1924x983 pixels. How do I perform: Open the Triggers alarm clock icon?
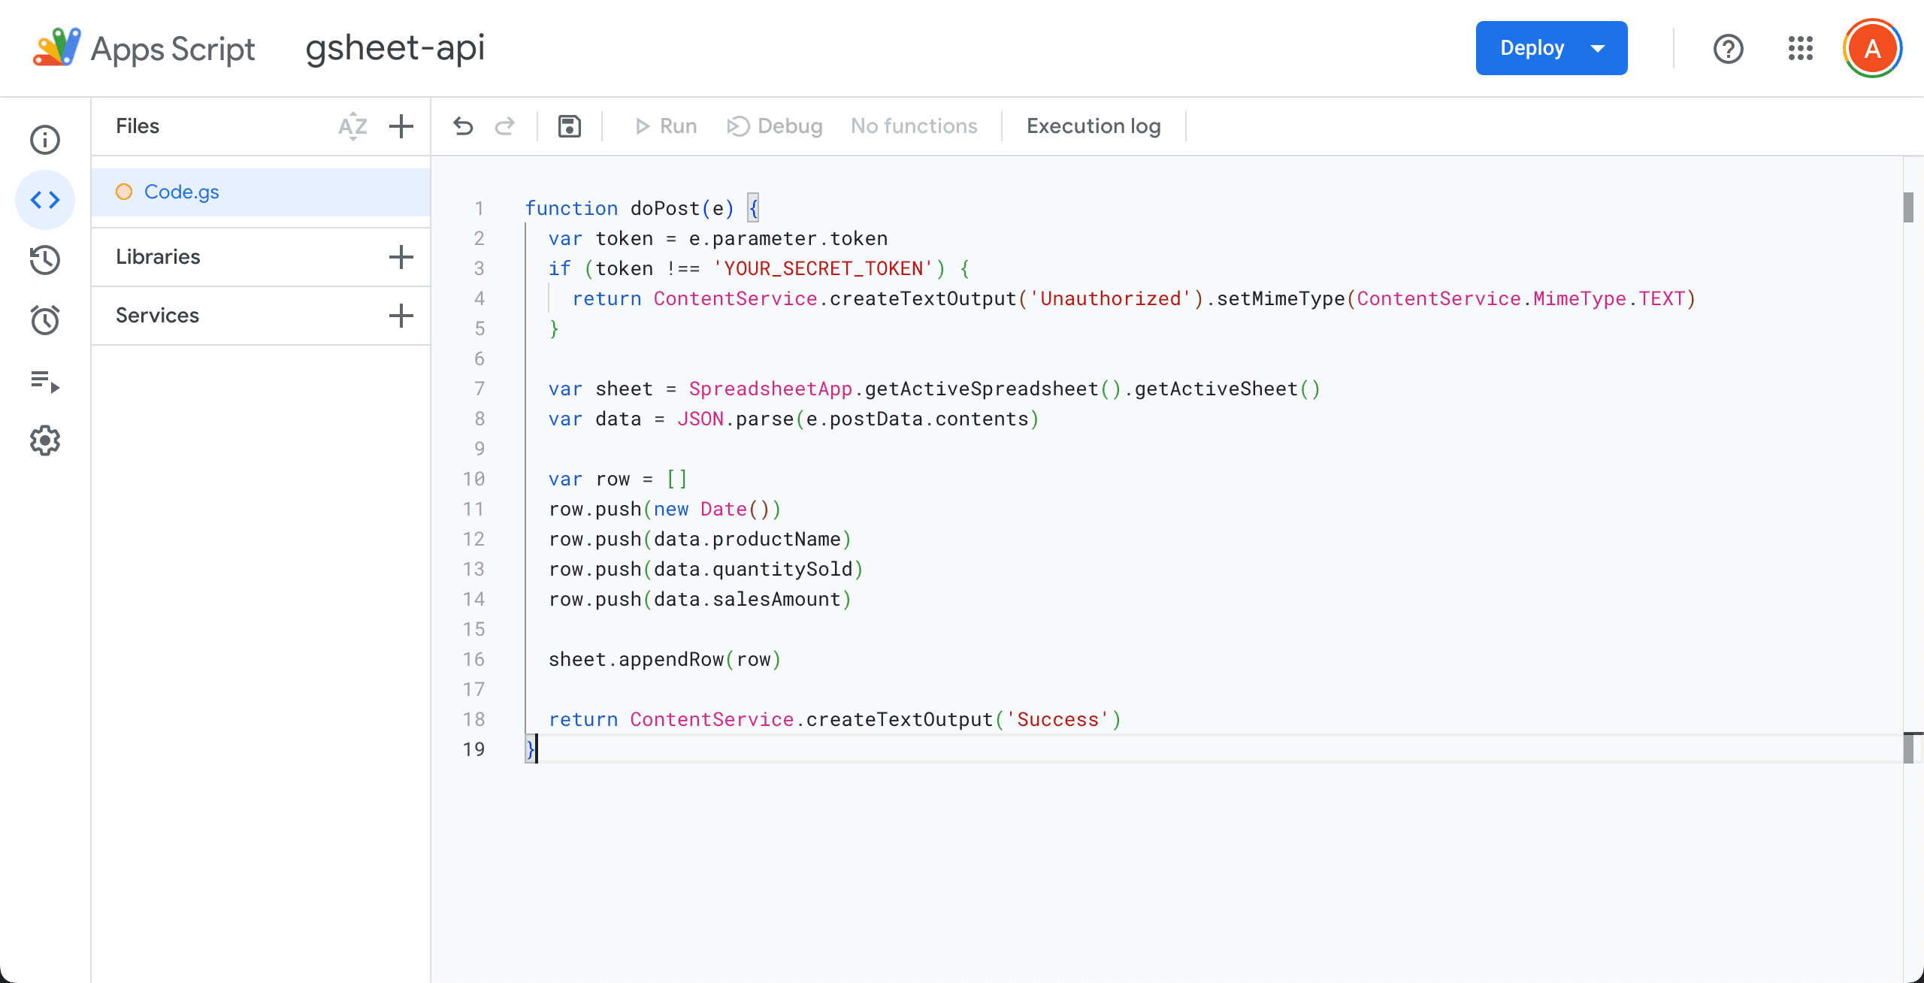click(45, 320)
